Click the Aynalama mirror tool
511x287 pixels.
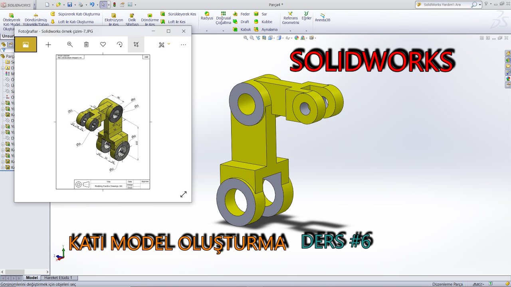point(265,29)
